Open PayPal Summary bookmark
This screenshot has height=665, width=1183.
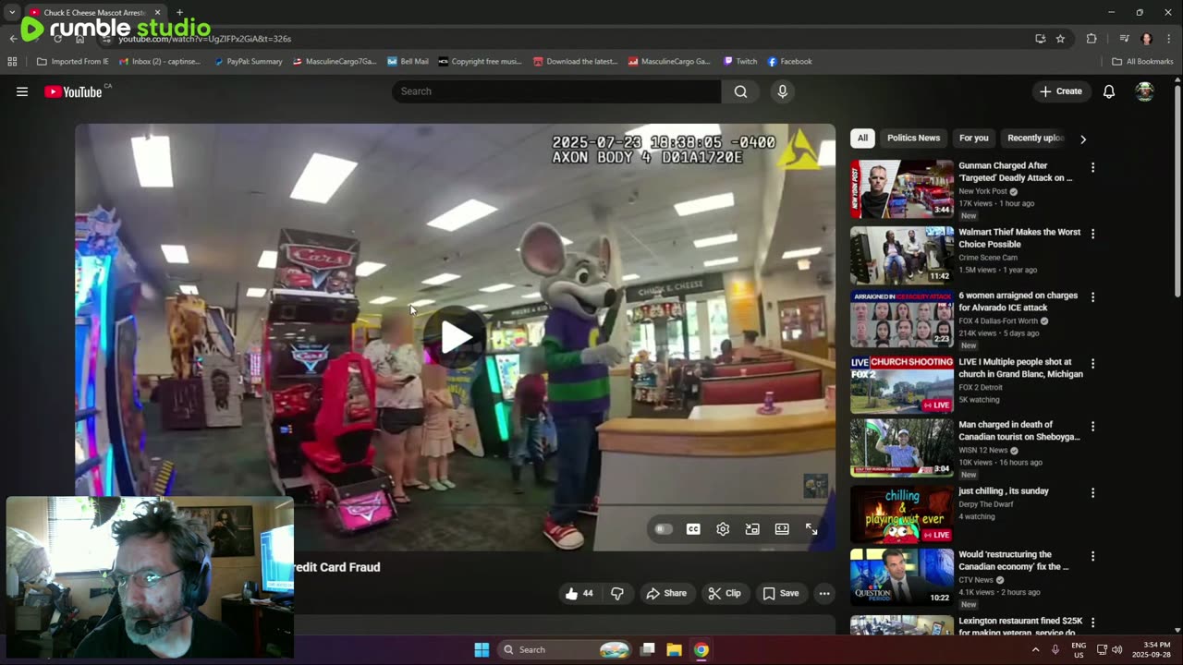(248, 62)
